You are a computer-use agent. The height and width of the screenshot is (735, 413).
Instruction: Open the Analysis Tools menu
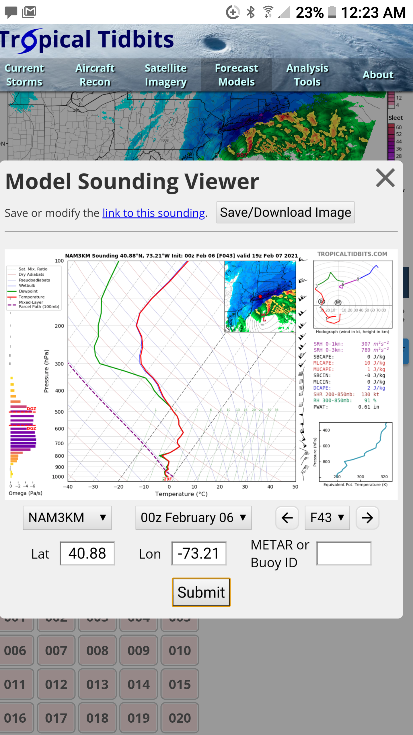[x=307, y=75]
